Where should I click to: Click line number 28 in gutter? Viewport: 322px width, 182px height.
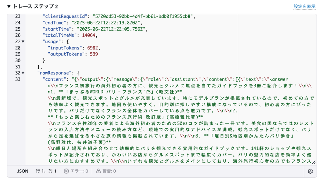point(18,48)
